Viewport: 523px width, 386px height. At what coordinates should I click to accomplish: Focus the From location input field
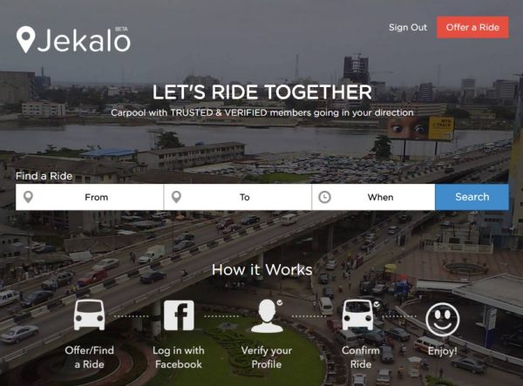90,197
